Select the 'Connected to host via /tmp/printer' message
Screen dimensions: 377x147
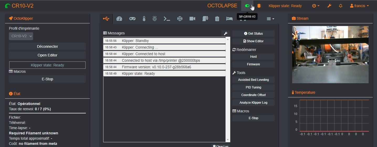164,60
